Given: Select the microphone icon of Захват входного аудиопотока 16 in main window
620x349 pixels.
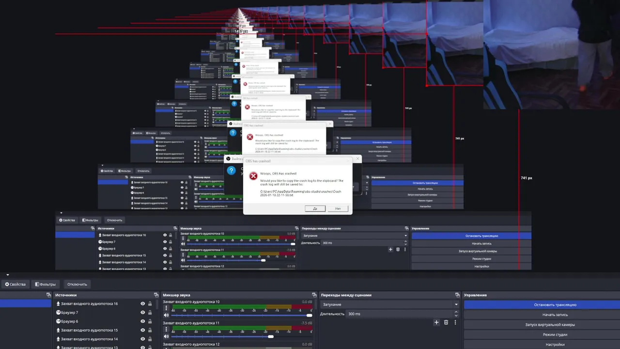Looking at the screenshot, I should 58,304.
